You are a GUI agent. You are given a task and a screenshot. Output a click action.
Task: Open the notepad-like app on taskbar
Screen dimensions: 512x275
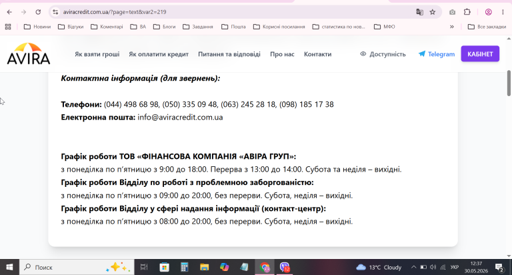pos(244,267)
